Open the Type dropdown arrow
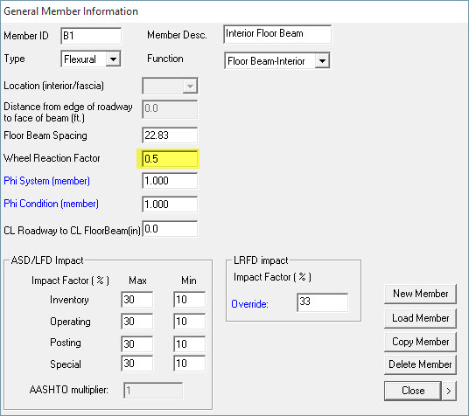 tap(113, 59)
